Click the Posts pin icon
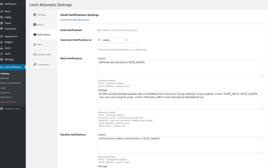The height and width of the screenshot is (168, 268). [2, 11]
